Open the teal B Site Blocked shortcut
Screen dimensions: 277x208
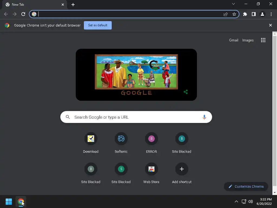pyautogui.click(x=182, y=143)
